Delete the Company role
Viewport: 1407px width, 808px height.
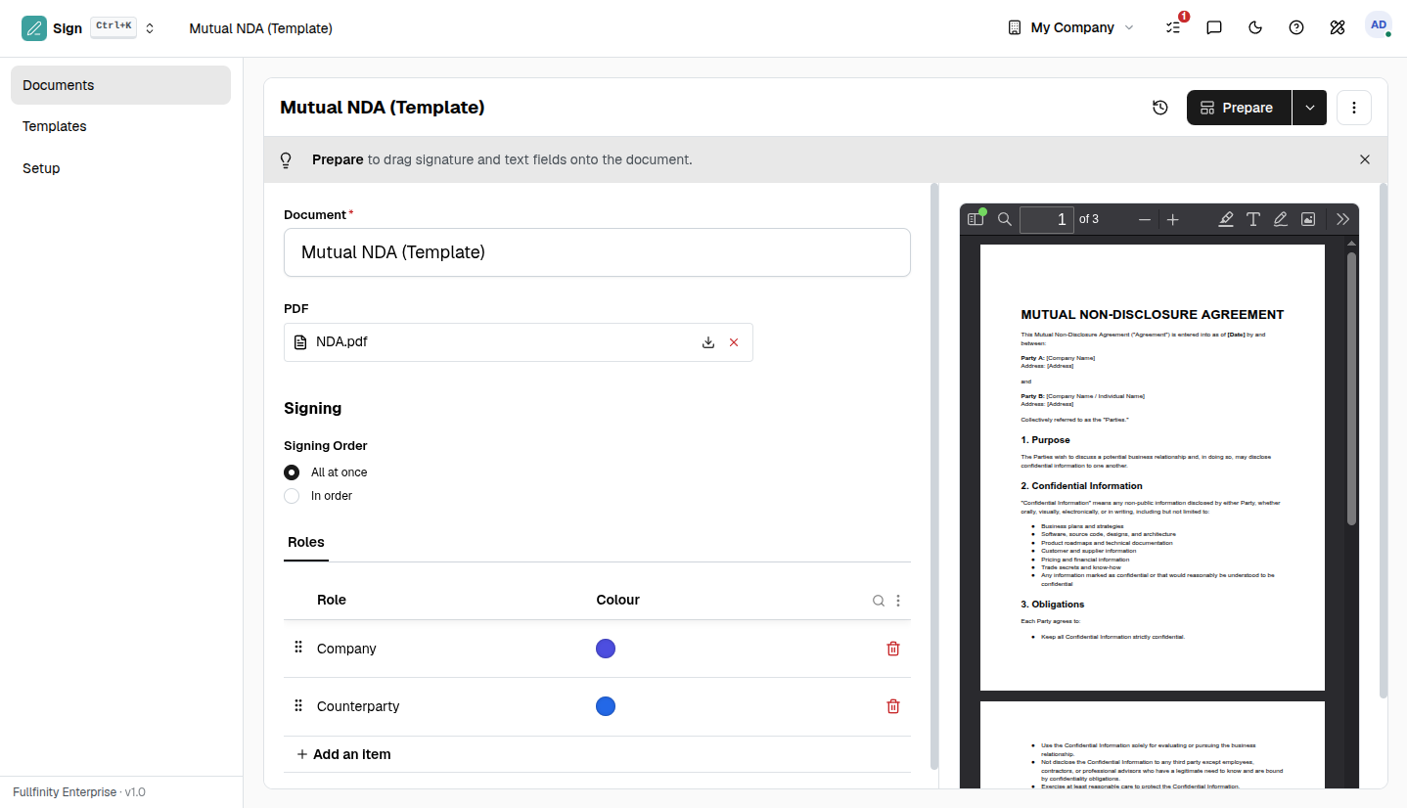click(x=893, y=649)
